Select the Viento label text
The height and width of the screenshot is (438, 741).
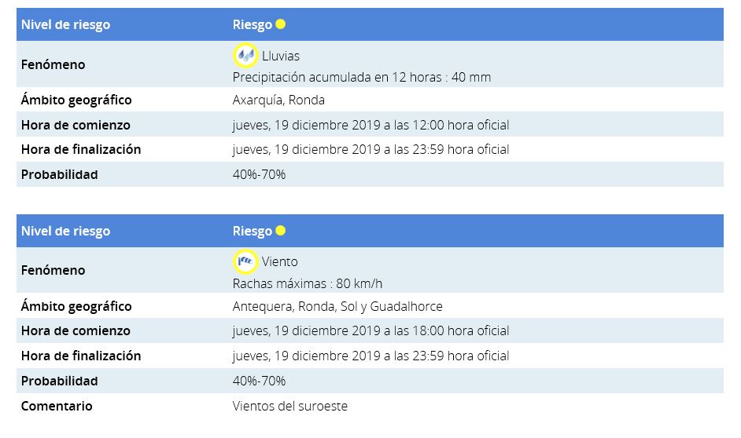pos(280,261)
